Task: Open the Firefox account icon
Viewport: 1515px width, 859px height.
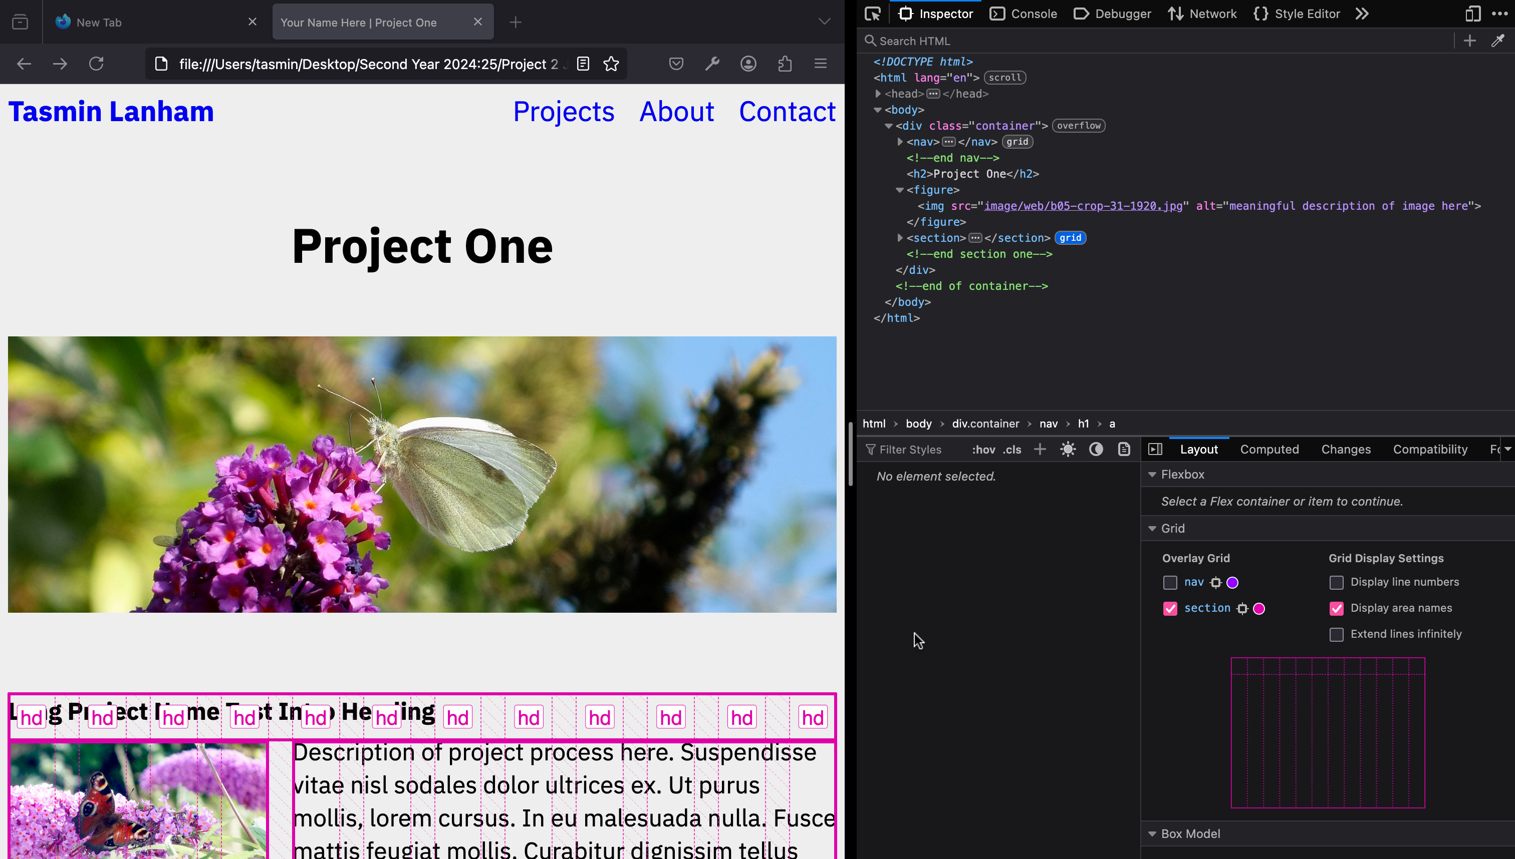Action: click(x=748, y=64)
